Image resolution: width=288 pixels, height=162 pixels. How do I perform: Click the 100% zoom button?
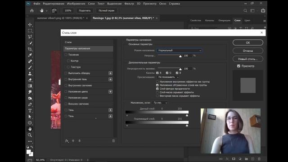tap(68, 11)
